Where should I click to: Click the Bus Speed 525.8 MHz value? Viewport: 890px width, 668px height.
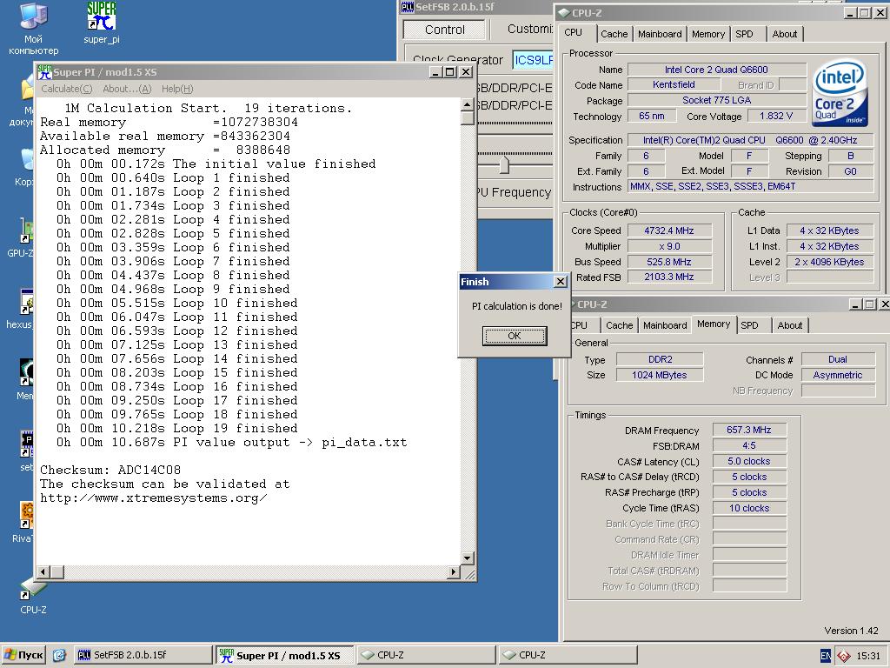pos(669,262)
